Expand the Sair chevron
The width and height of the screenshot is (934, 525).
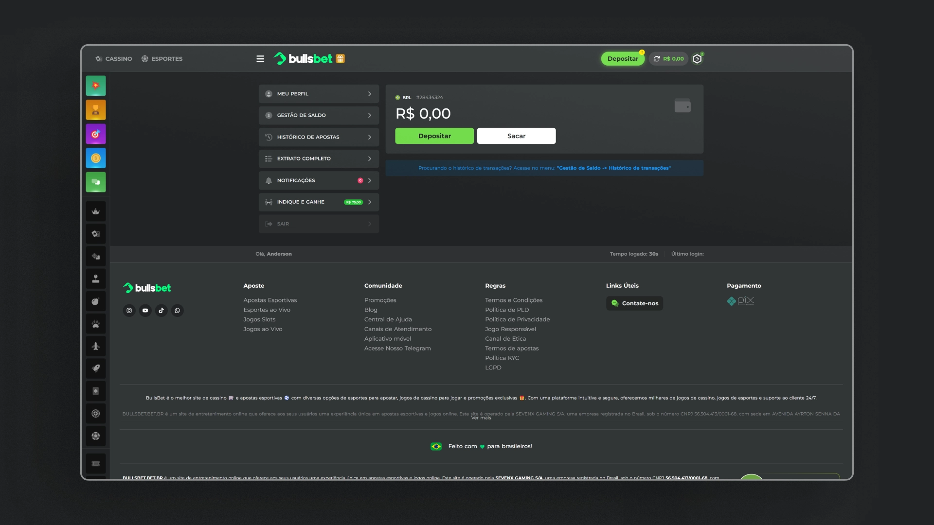[x=370, y=224]
